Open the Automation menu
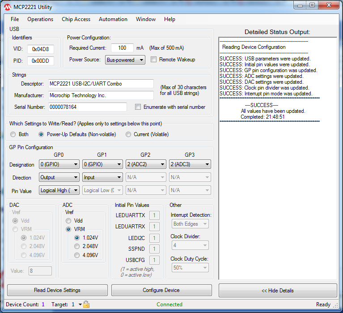 113,19
